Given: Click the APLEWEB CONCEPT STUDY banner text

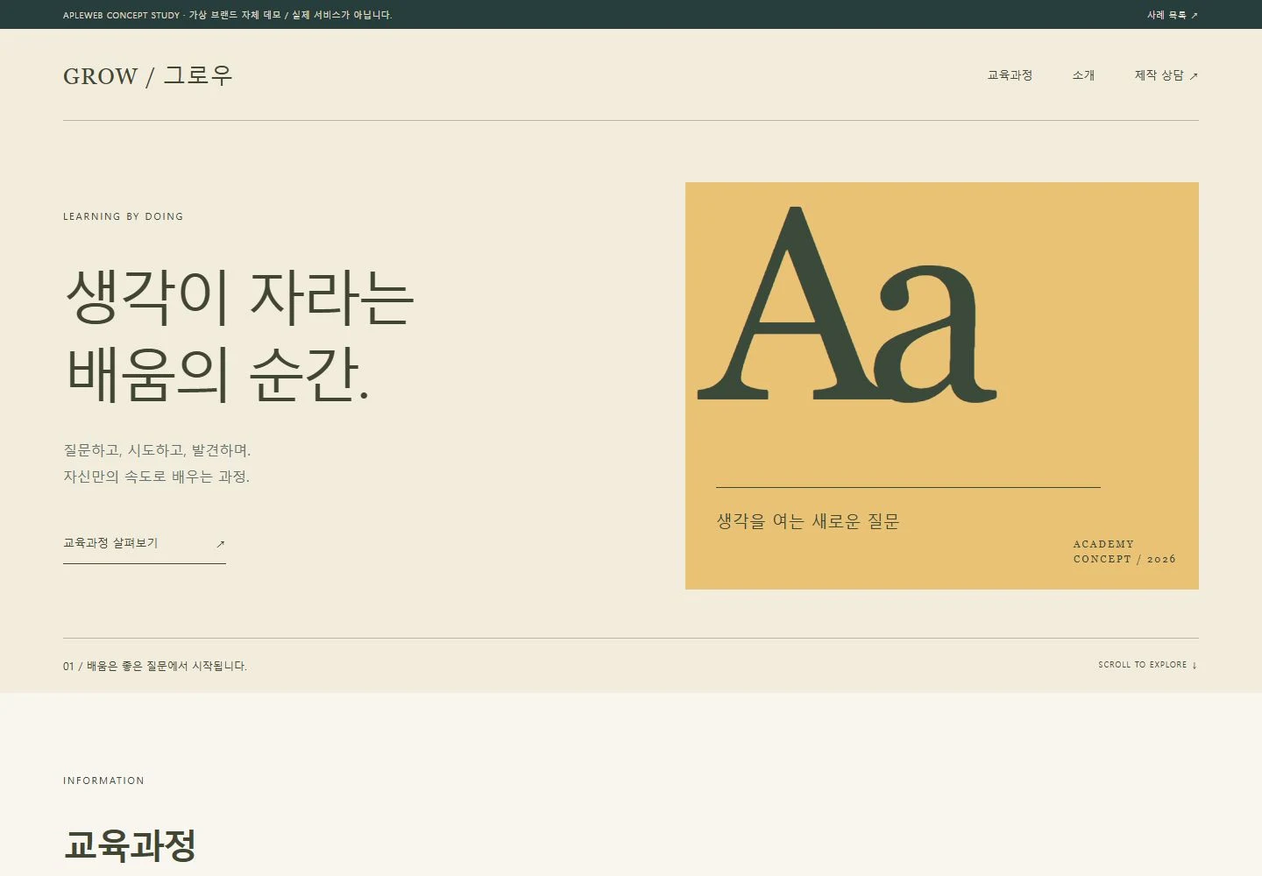Looking at the screenshot, I should (227, 15).
